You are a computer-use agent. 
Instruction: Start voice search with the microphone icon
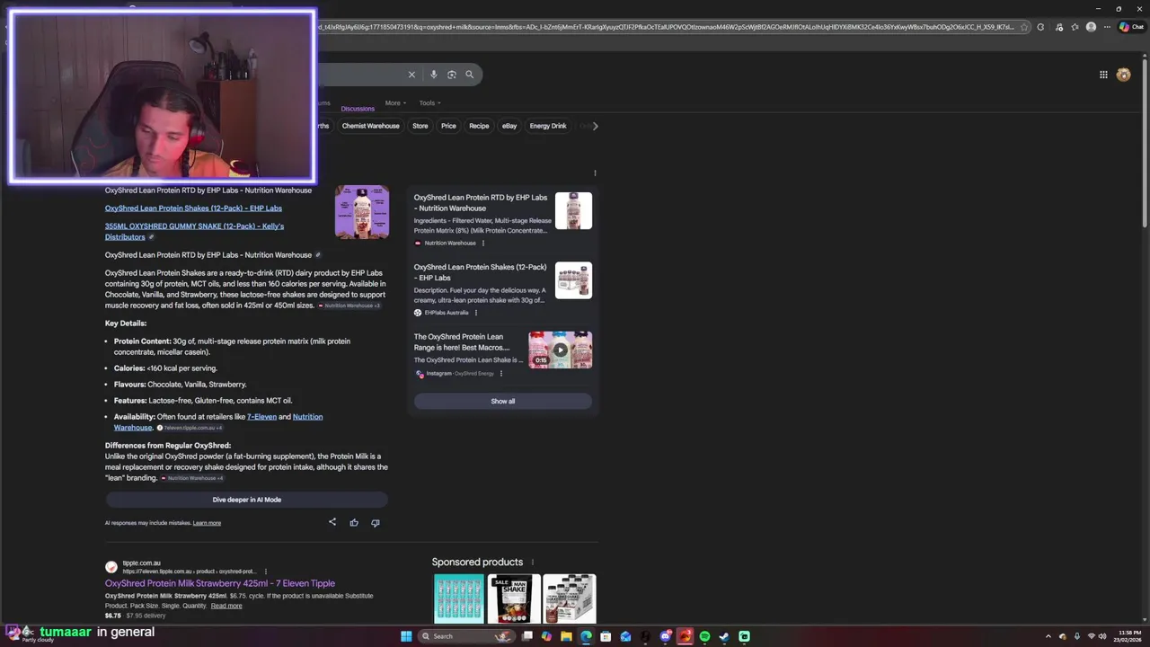point(433,75)
